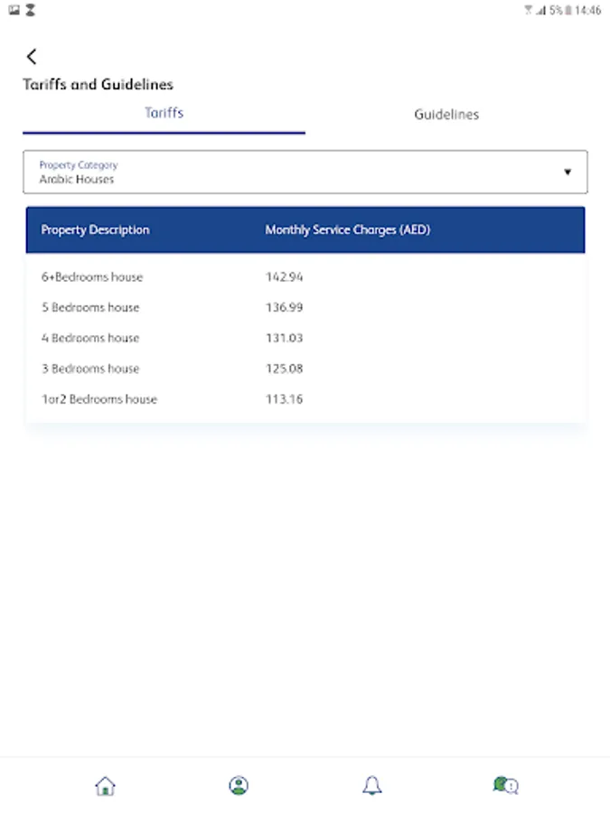Select the 3 Bedrooms house row
The width and height of the screenshot is (610, 813).
(x=305, y=369)
